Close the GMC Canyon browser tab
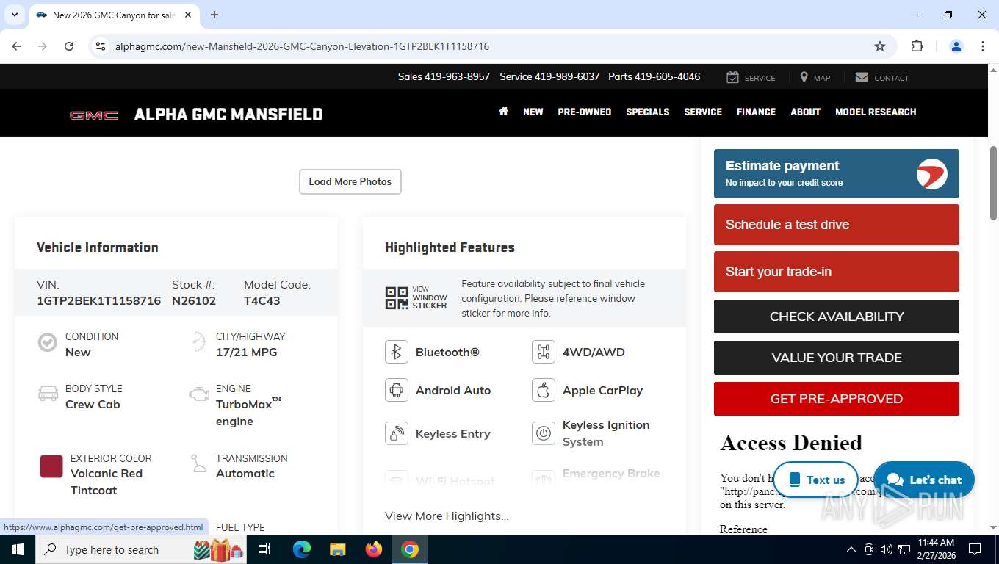 [188, 15]
